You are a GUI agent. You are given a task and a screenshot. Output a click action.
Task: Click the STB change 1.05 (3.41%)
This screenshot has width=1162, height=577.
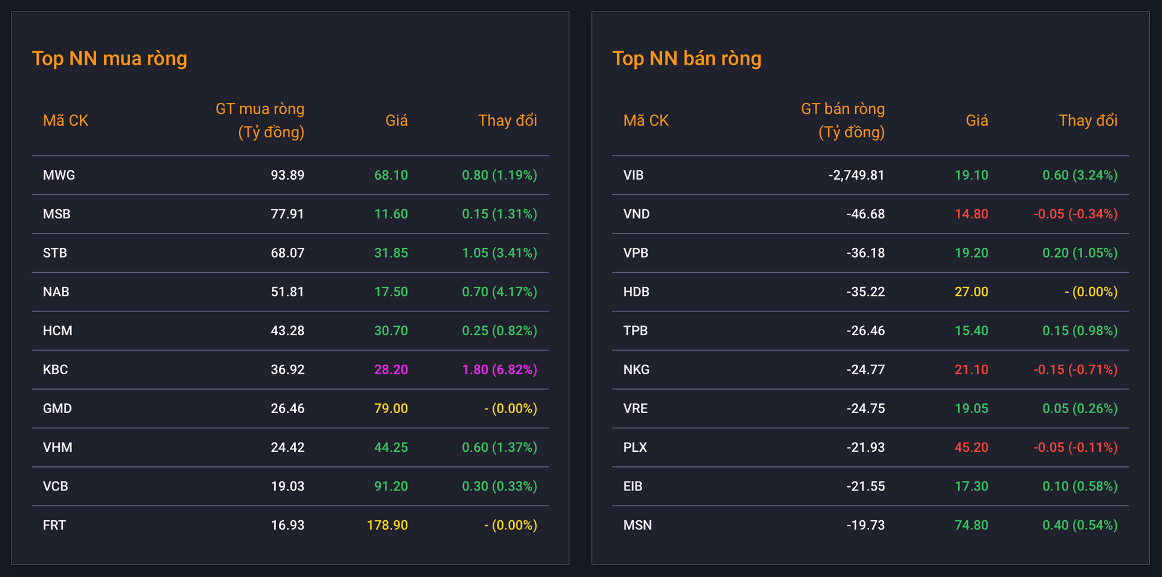(500, 253)
